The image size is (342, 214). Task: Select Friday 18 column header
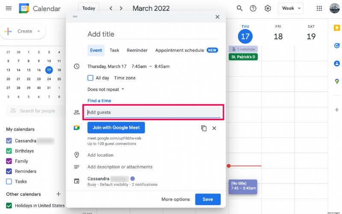coord(278,33)
